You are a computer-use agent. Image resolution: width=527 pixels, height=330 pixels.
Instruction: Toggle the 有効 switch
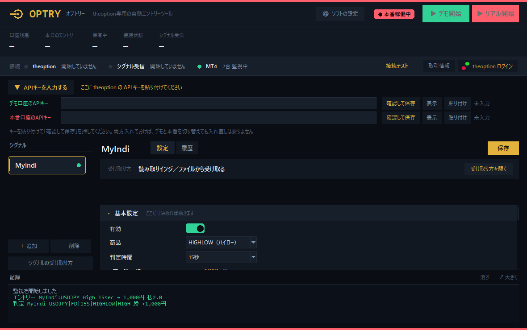[195, 229]
